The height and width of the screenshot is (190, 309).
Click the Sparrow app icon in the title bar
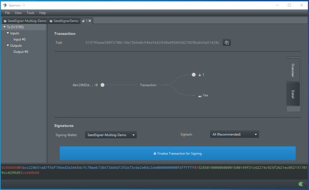pos(4,5)
